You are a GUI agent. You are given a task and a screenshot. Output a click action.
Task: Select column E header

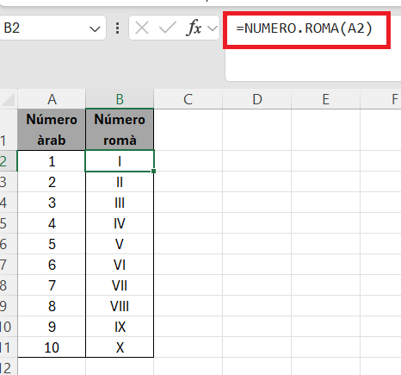325,99
